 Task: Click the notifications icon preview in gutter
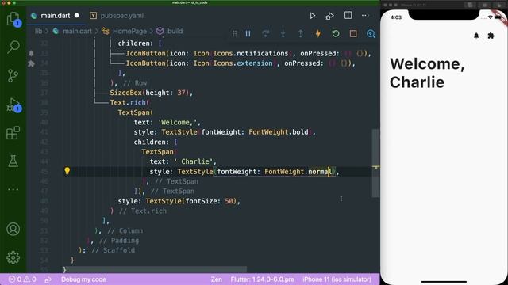(31, 53)
